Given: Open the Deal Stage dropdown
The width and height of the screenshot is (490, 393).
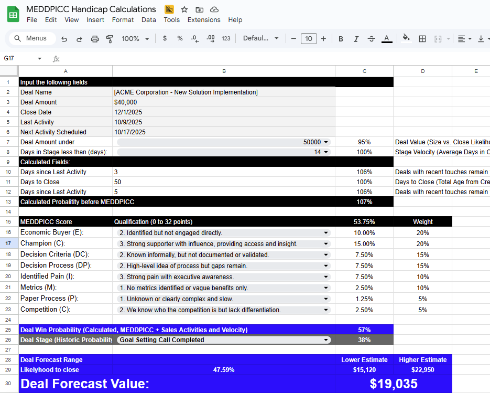Looking at the screenshot, I should point(326,340).
